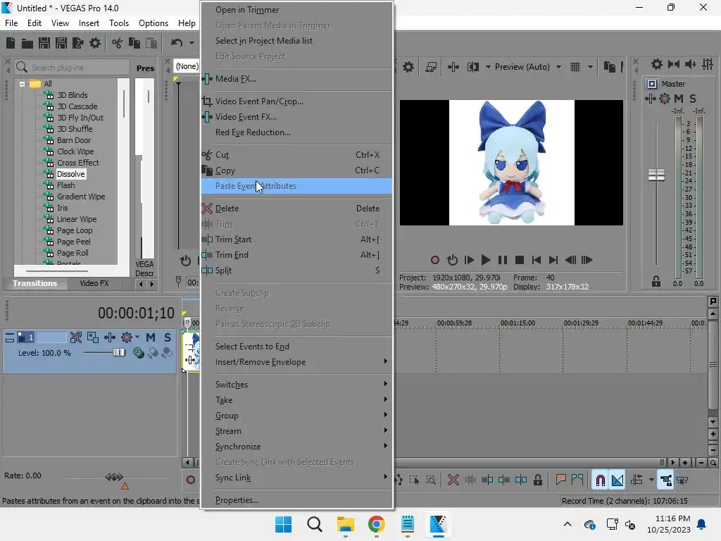The height and width of the screenshot is (541, 721).
Task: Open Render As from toolbar
Action: tap(77, 43)
